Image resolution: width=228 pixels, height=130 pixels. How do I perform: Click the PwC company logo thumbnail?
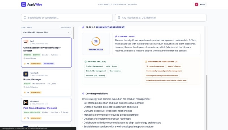[x=26, y=42]
